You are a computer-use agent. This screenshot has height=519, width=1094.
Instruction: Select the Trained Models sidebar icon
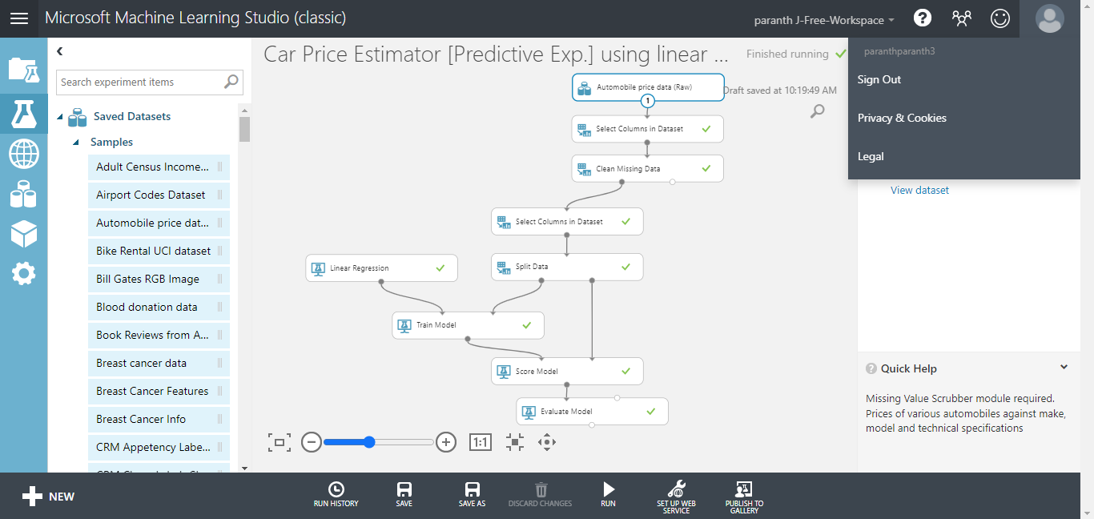tap(23, 234)
